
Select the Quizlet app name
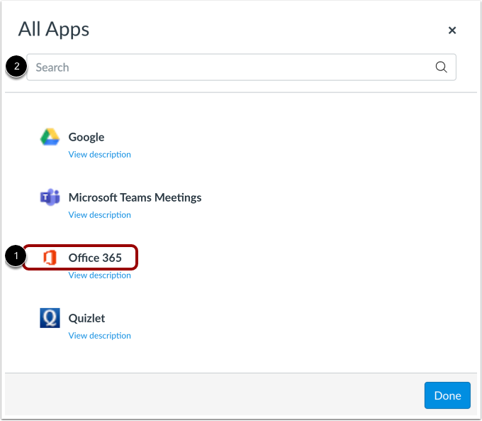pos(86,318)
